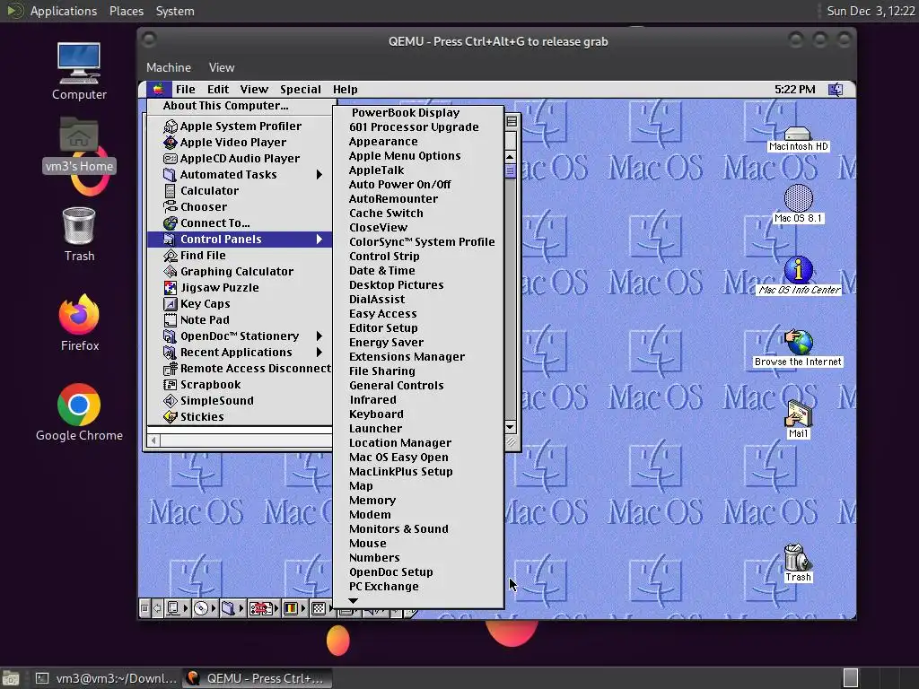
Task: Open Special menu
Action: pyautogui.click(x=300, y=89)
